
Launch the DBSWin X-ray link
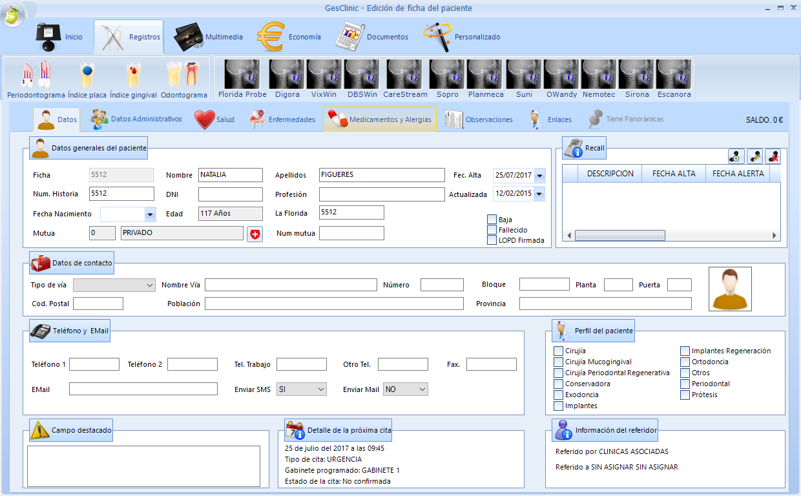tap(362, 79)
